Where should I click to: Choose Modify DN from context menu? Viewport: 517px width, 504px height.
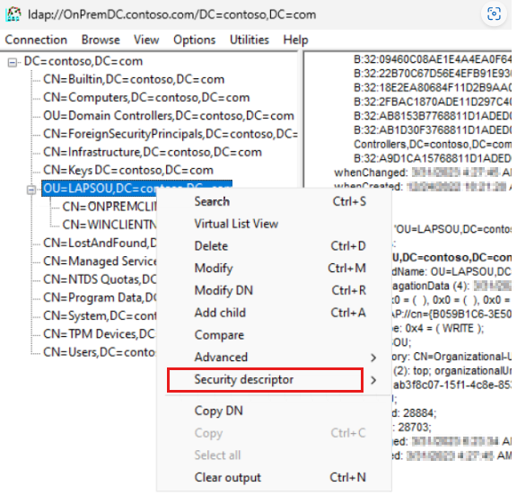coord(274,290)
